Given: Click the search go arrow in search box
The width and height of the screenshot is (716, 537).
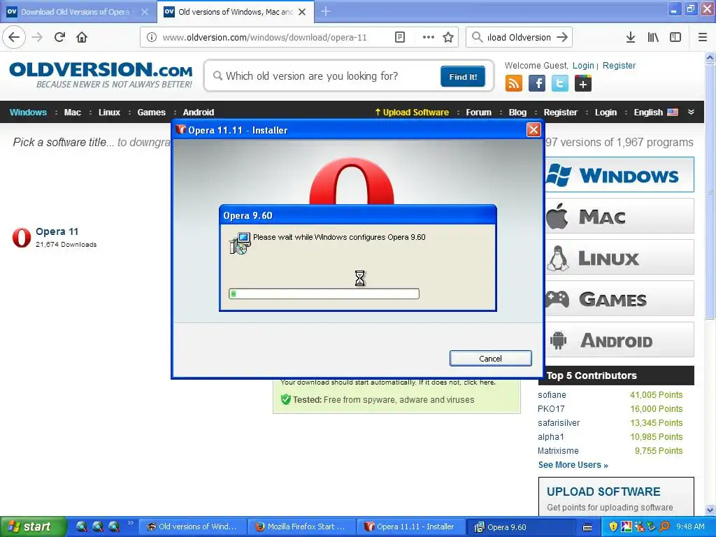Looking at the screenshot, I should tap(562, 37).
